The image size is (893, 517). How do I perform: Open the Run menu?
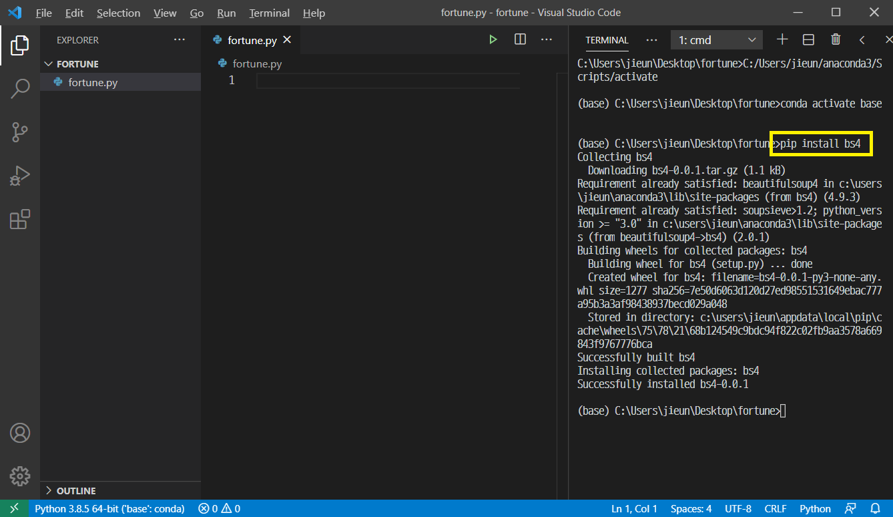pyautogui.click(x=226, y=13)
